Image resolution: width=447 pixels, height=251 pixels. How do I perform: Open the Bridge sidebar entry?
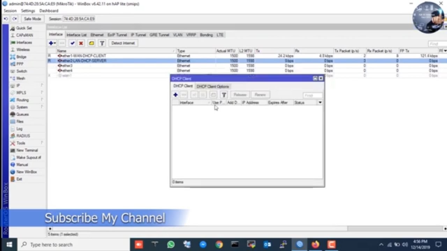[21, 57]
